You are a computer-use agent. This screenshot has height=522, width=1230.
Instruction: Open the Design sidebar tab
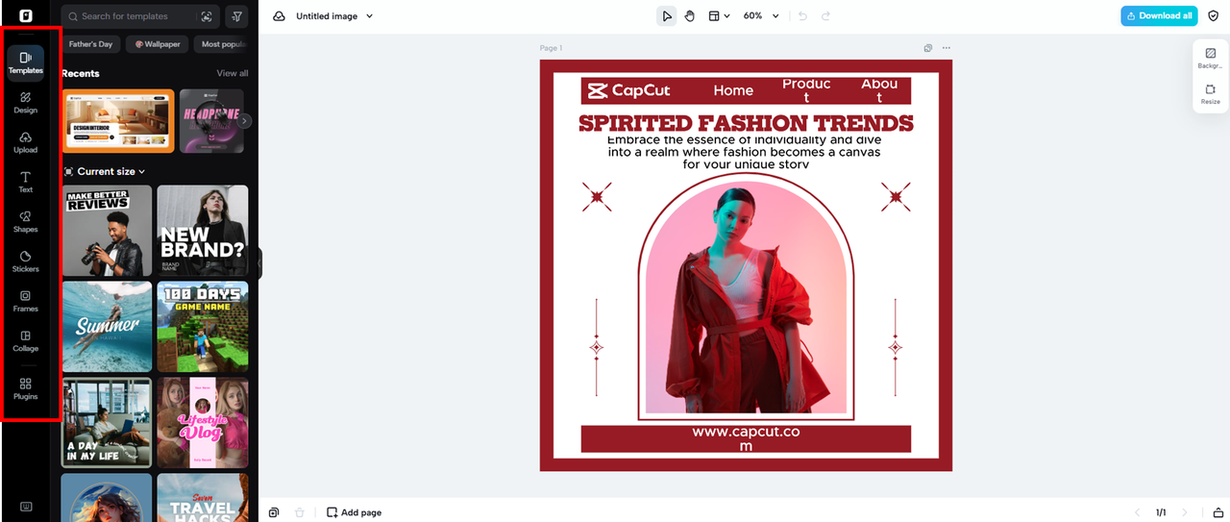point(26,103)
